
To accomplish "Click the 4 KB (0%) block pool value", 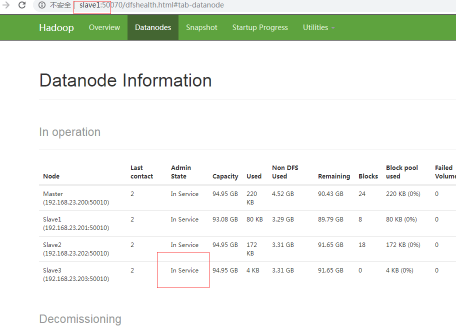I will (x=399, y=270).
